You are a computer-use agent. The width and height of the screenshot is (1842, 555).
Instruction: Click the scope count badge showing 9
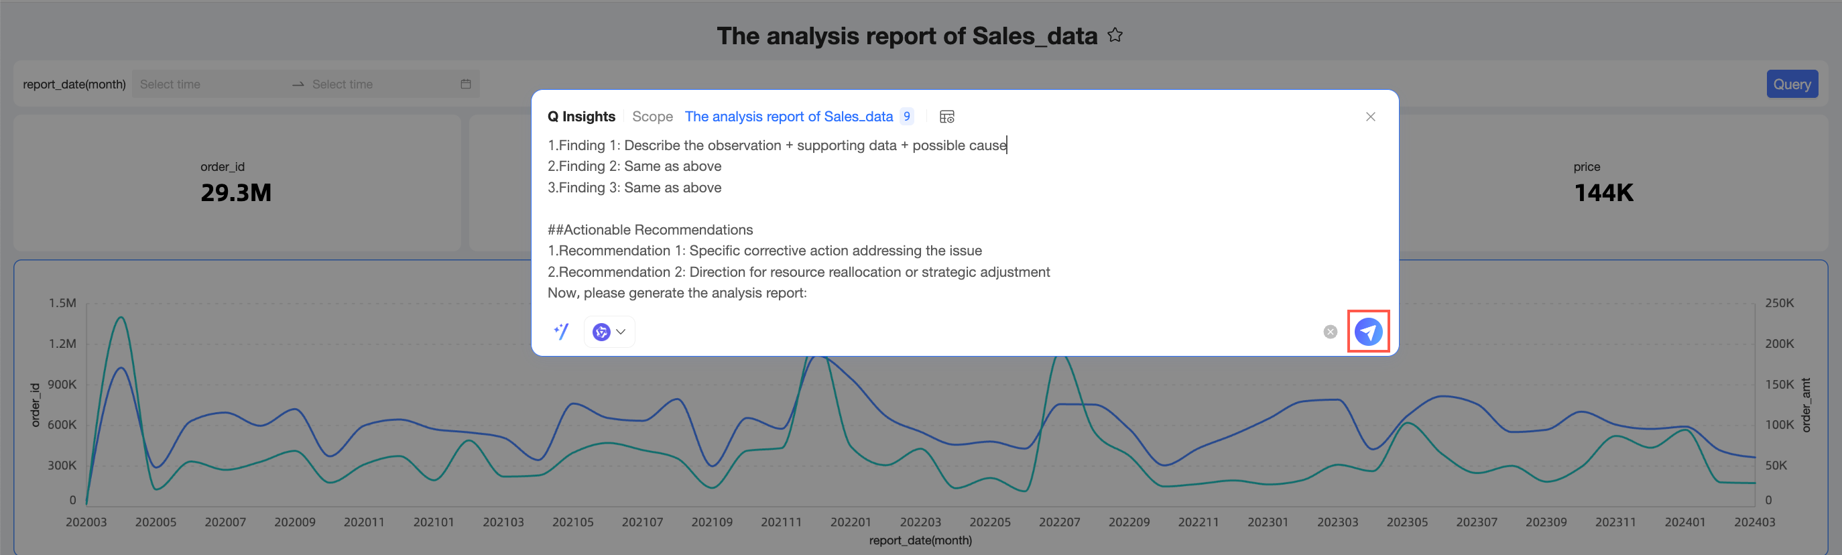tap(906, 117)
